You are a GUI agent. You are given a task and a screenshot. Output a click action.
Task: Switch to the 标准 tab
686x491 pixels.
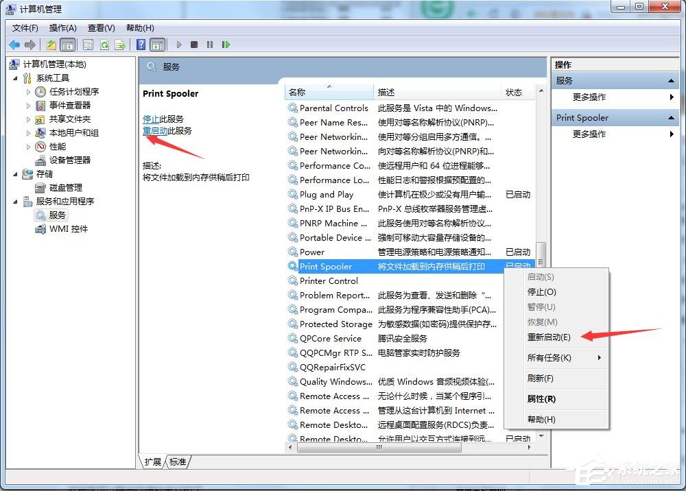coord(178,462)
